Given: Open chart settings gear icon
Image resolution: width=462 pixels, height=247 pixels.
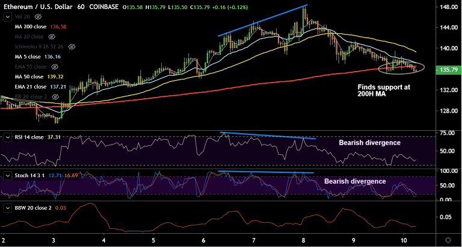Looking at the screenshot, I should (x=448, y=240).
